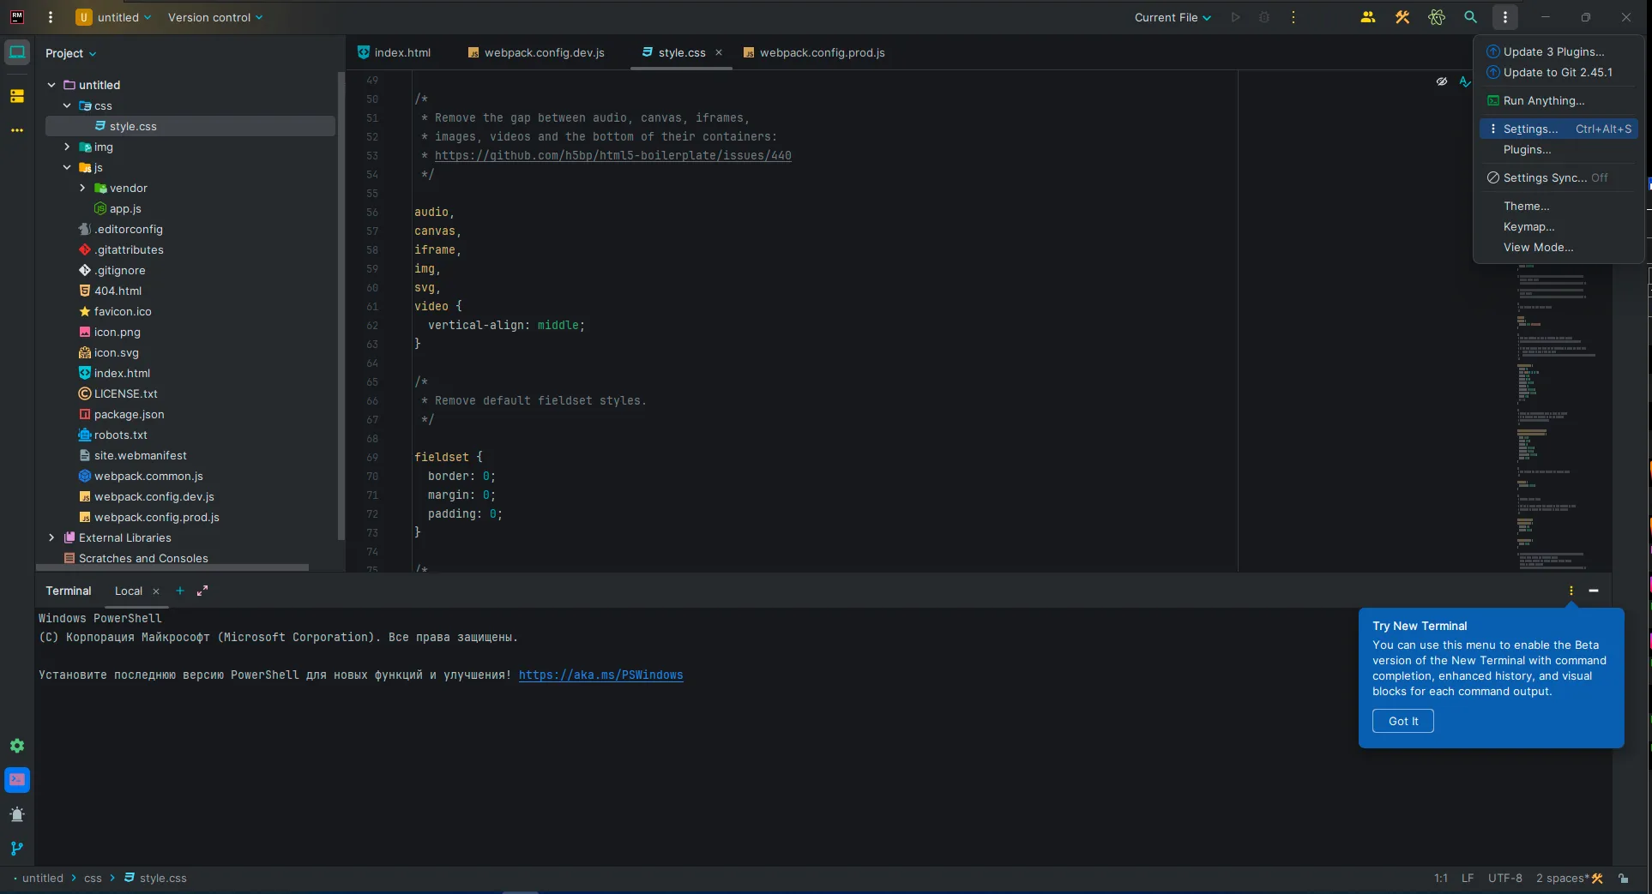Open the Terminal tool window icon
Viewport: 1652px width, 894px height.
[x=17, y=780]
